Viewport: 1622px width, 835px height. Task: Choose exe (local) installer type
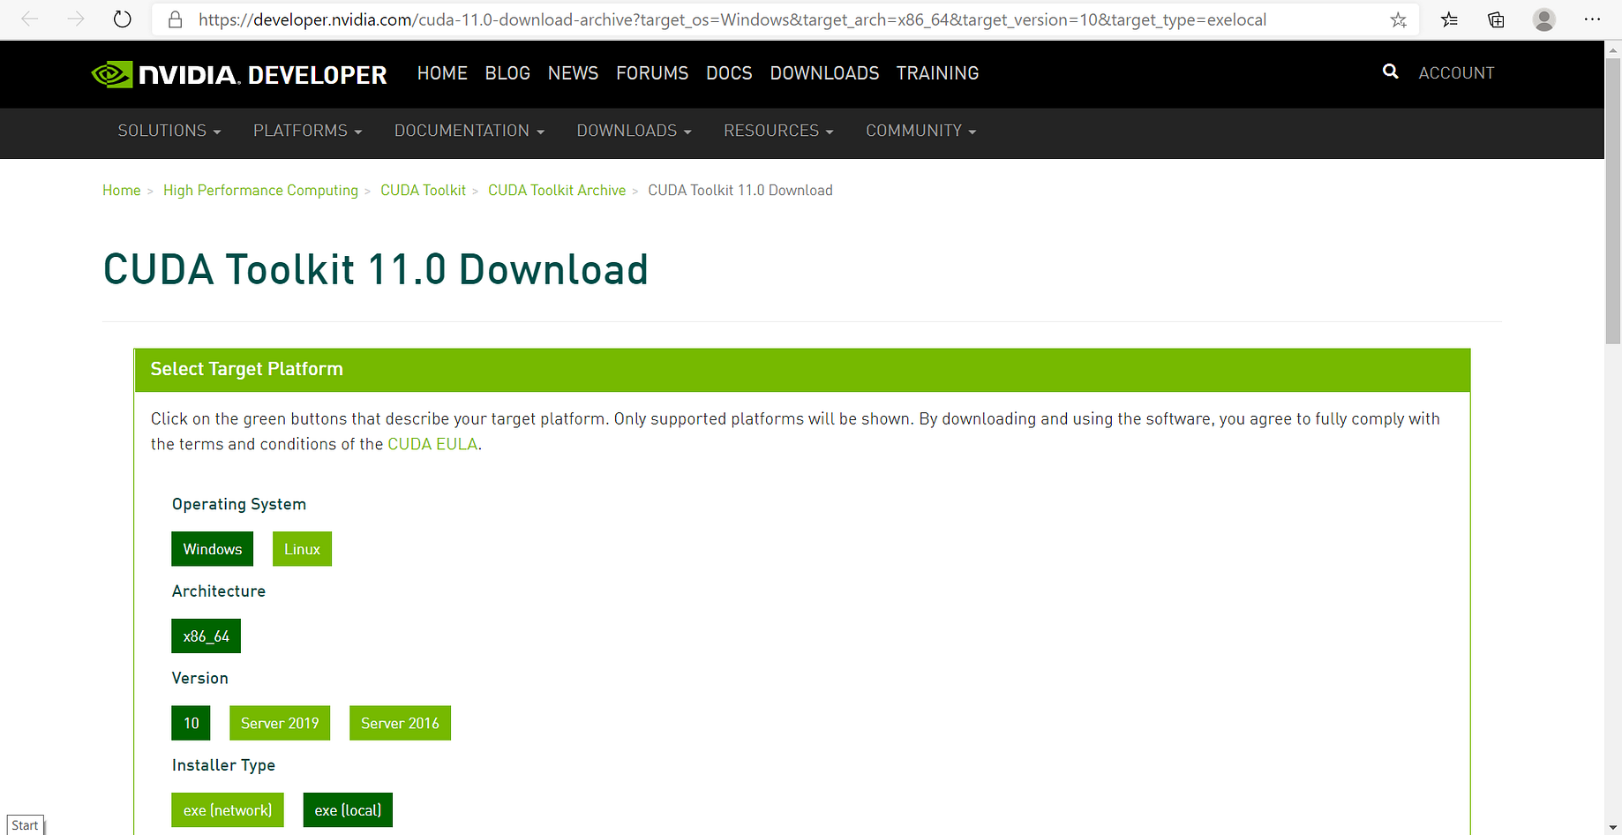pyautogui.click(x=348, y=810)
